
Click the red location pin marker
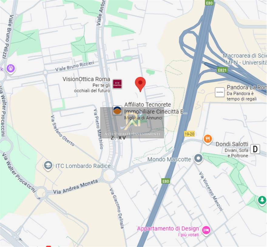click(x=140, y=84)
